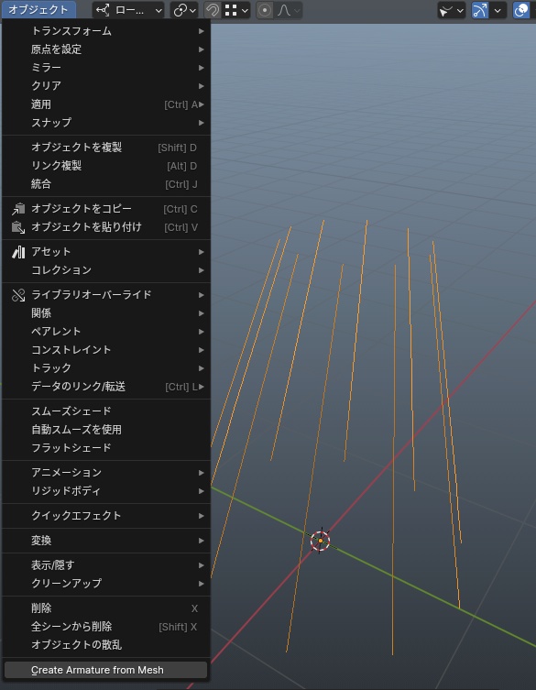Open the 原点を設定 submenu

[x=106, y=49]
